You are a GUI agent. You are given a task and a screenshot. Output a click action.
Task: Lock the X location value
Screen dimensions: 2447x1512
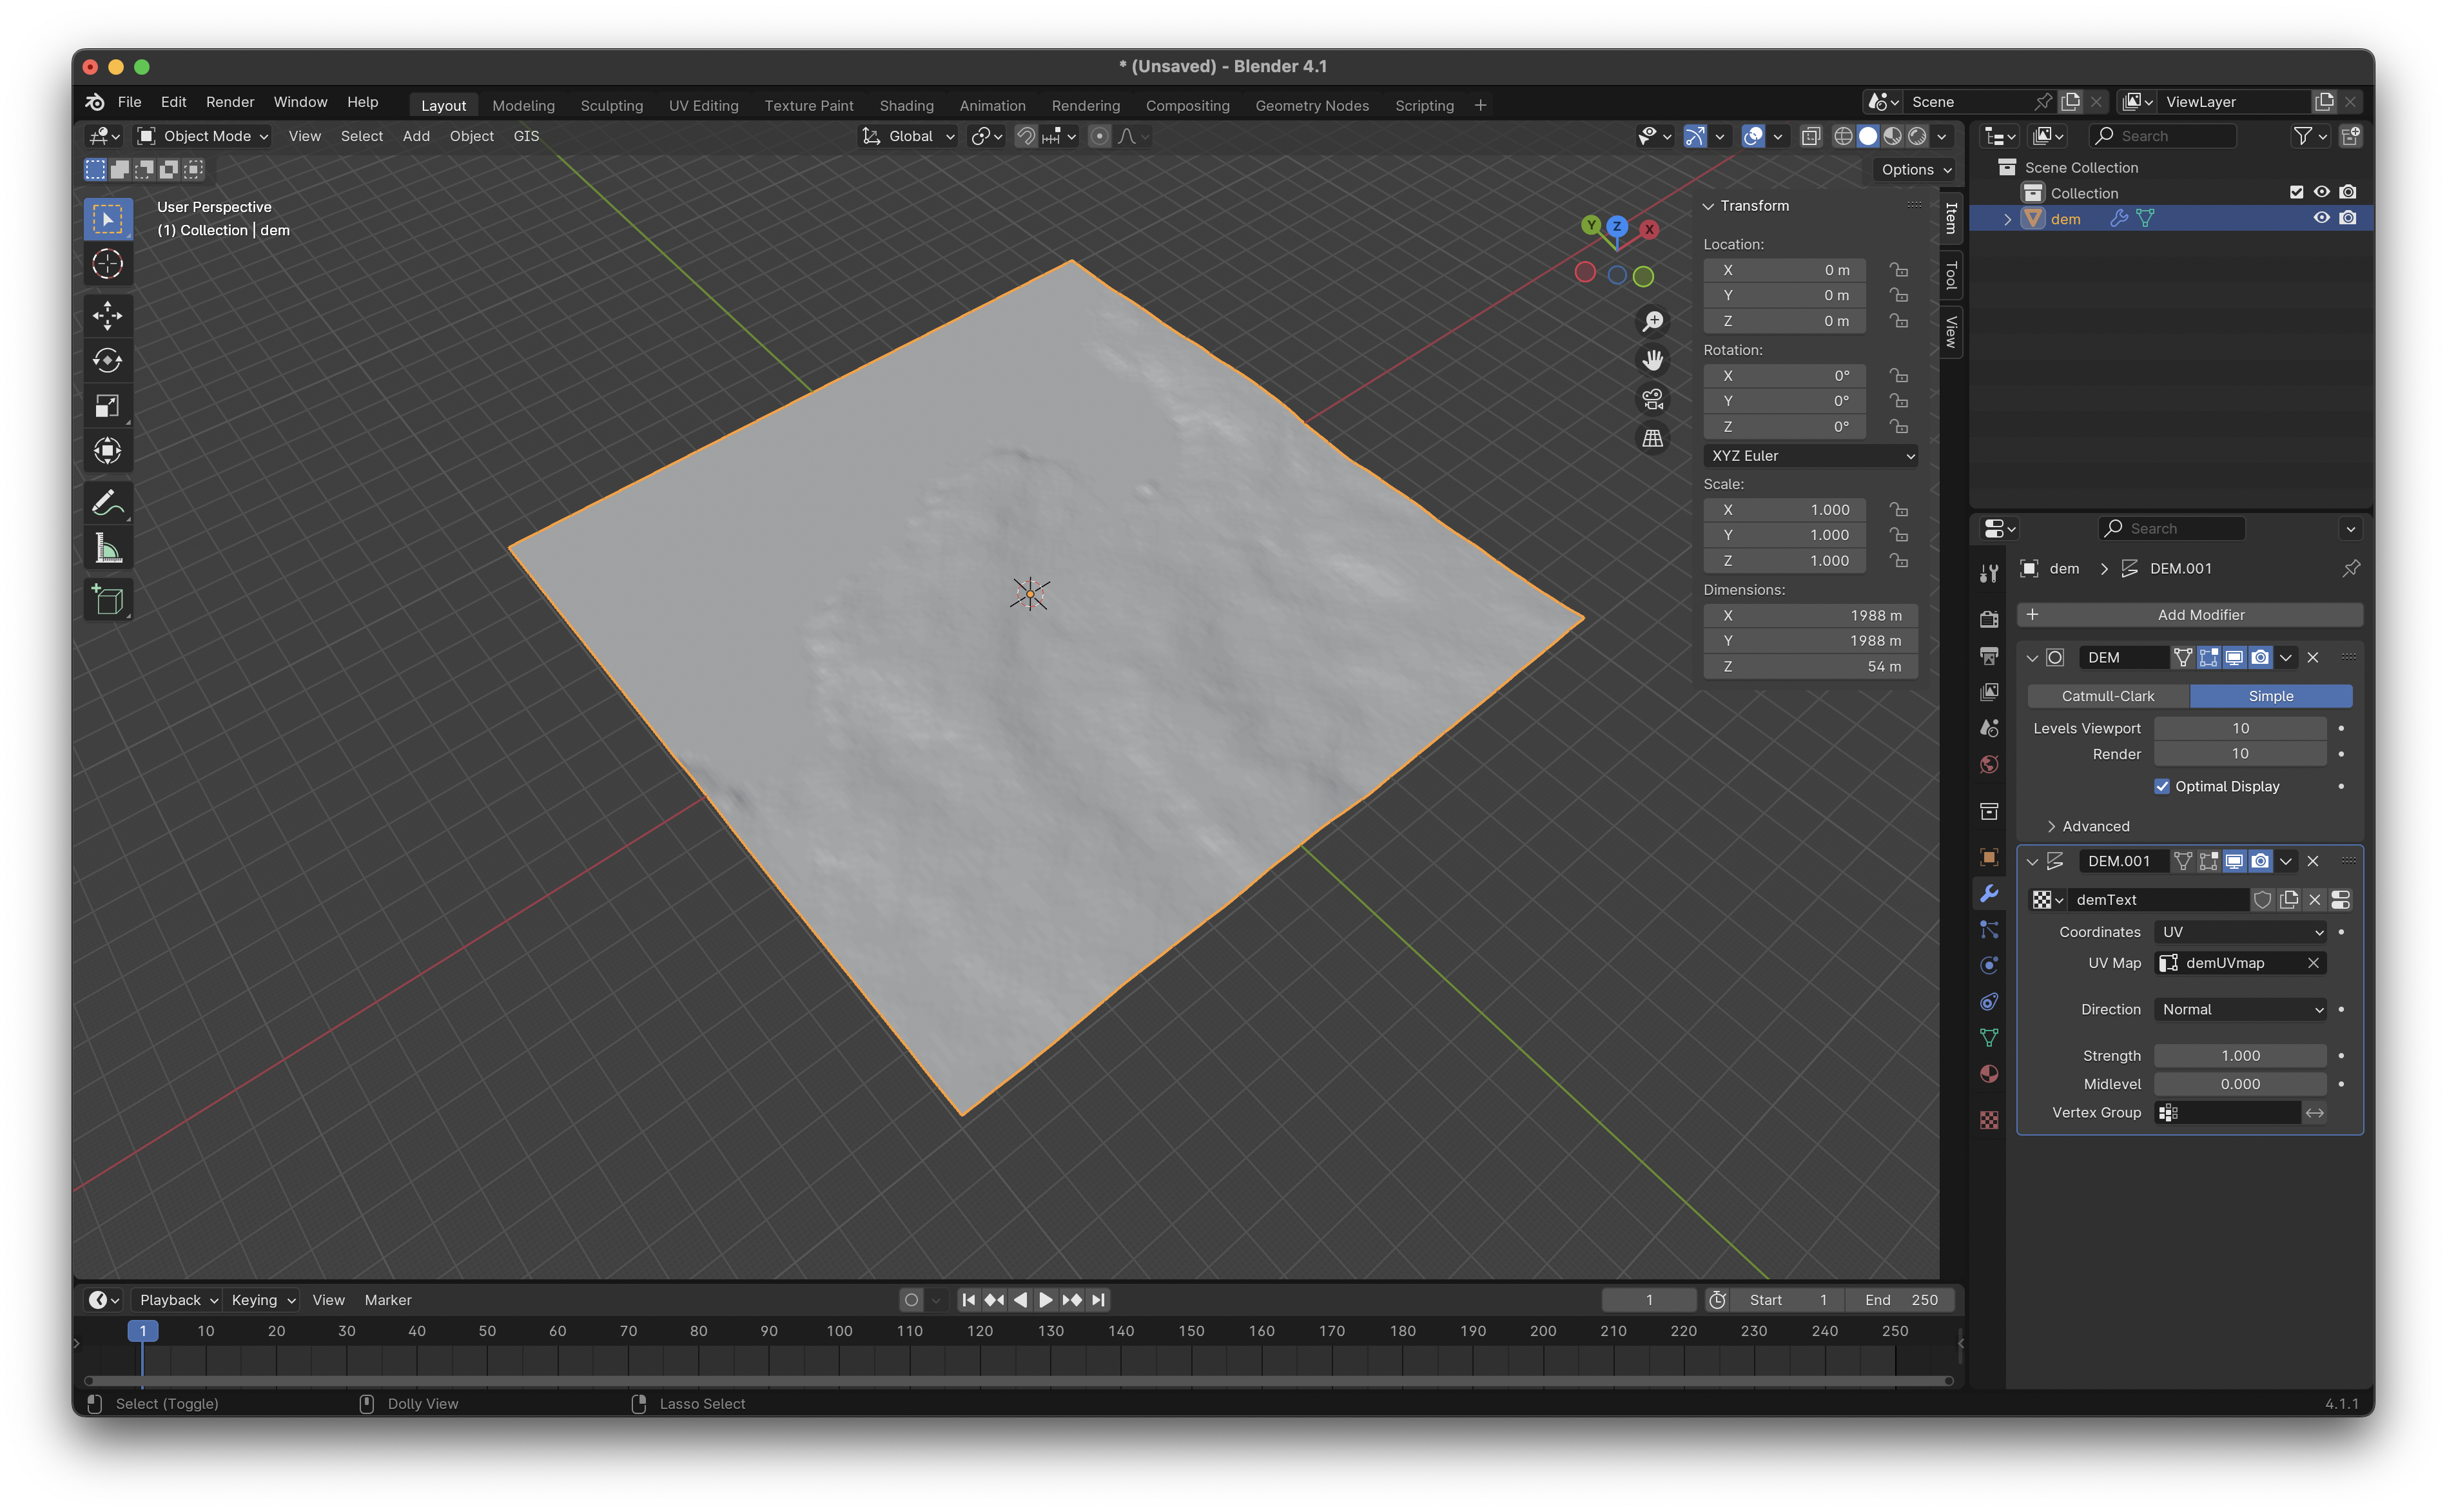point(1898,270)
